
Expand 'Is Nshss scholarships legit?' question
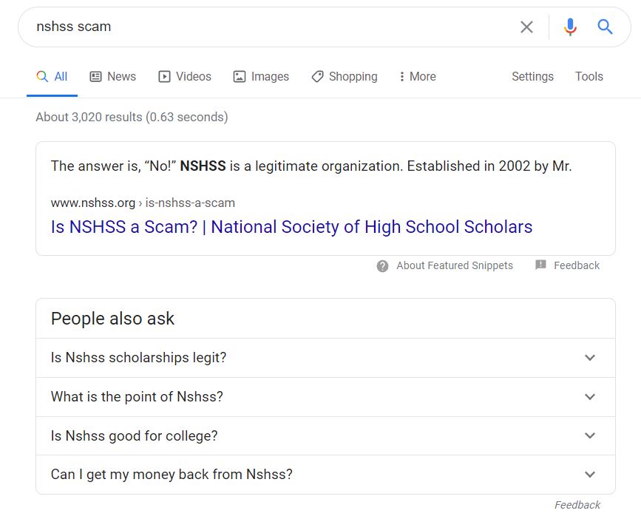325,358
